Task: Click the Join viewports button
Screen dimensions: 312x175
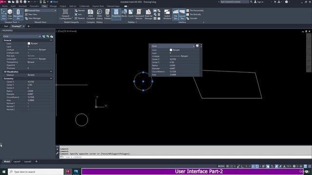Action: coord(78,14)
